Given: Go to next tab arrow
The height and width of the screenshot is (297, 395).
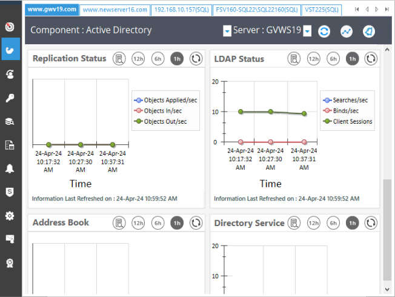Looking at the screenshot, I should point(377,9).
